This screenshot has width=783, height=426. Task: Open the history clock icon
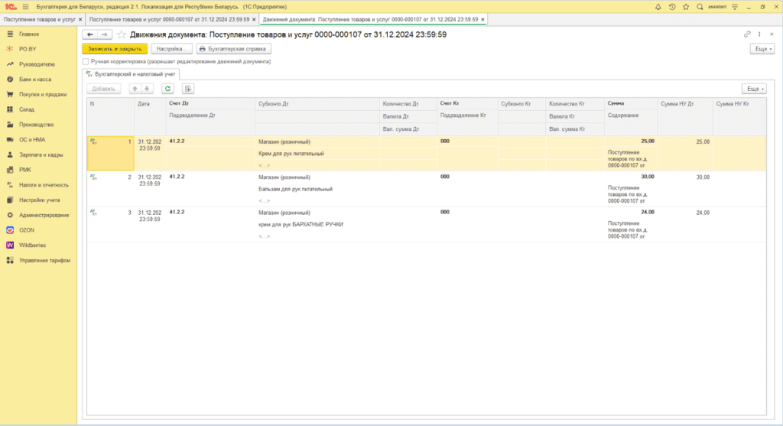(671, 7)
